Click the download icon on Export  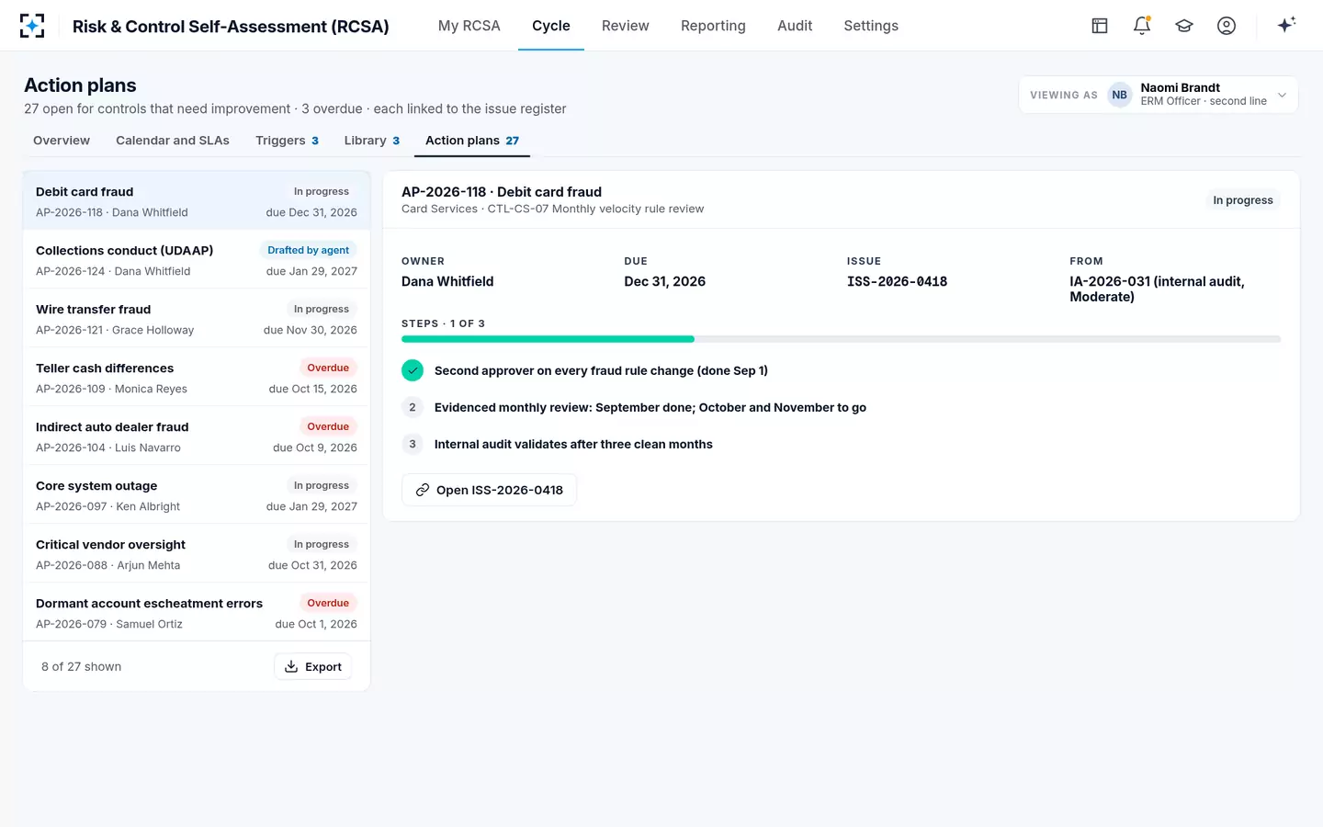291,666
